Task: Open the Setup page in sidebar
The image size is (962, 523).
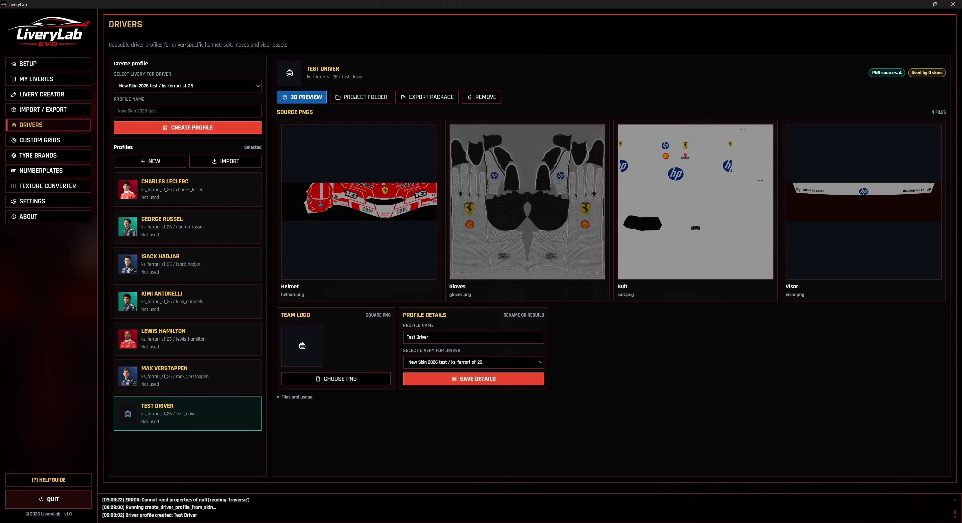Action: point(48,64)
